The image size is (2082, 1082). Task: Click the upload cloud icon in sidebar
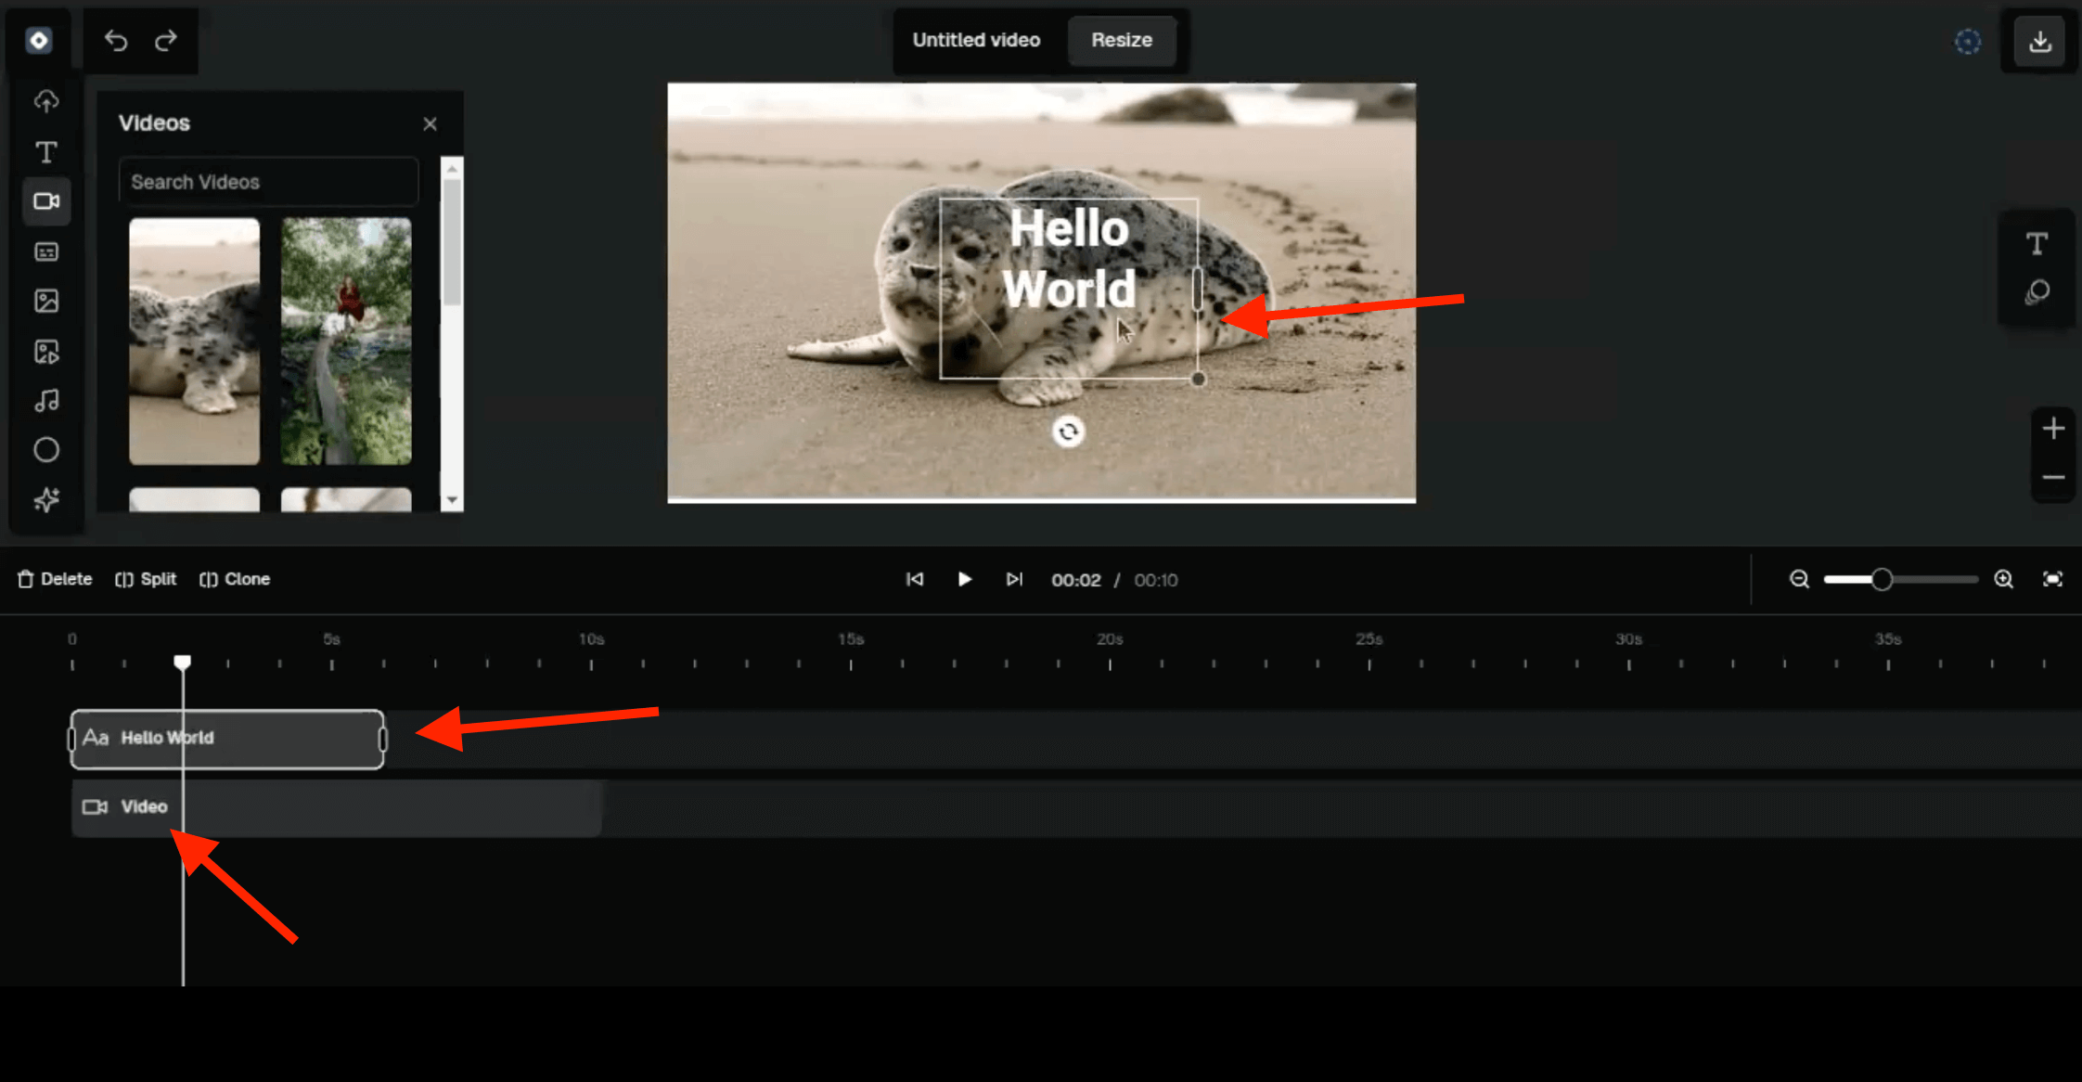click(46, 101)
